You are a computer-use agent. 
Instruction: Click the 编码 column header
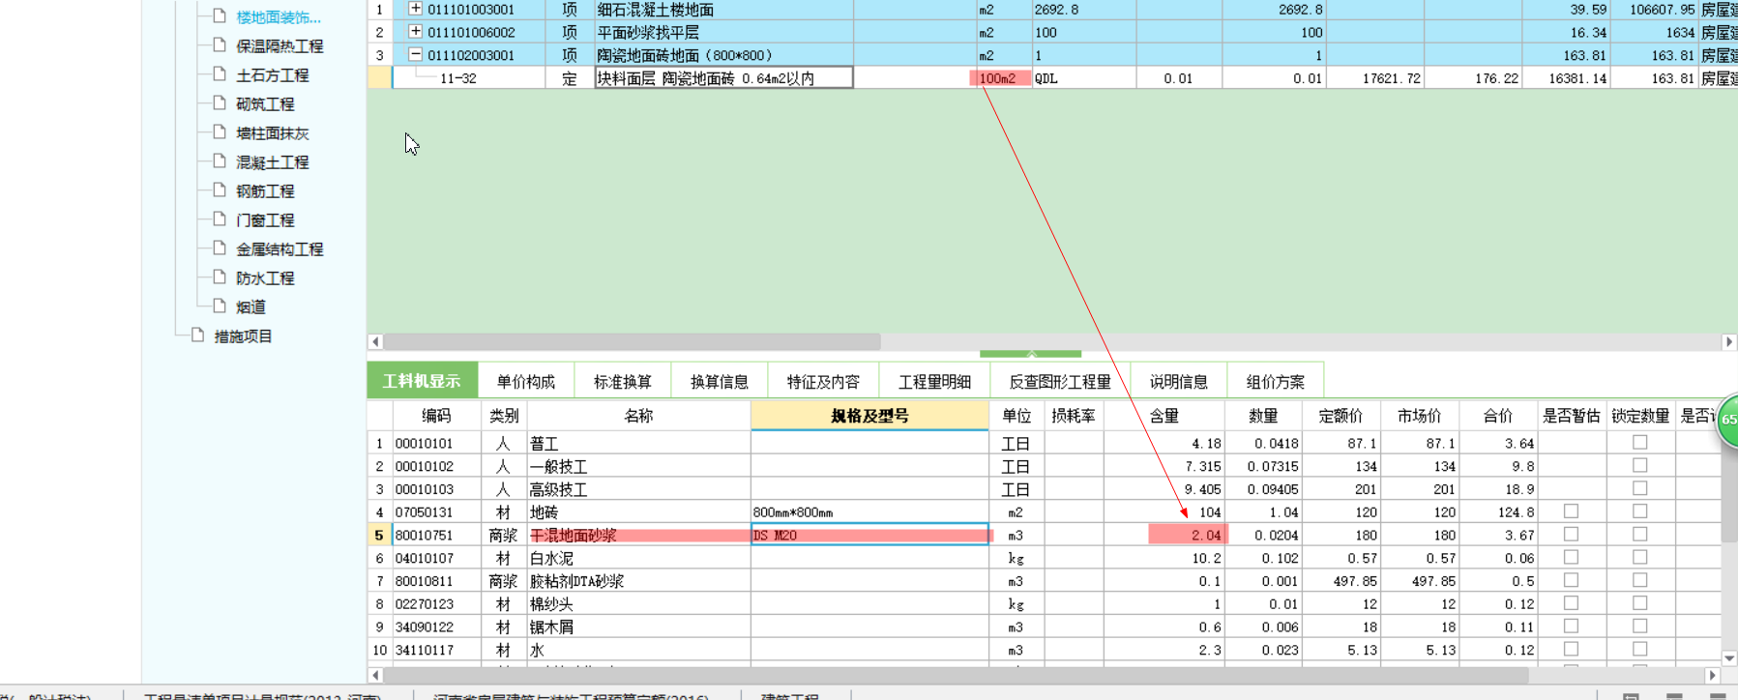click(436, 416)
